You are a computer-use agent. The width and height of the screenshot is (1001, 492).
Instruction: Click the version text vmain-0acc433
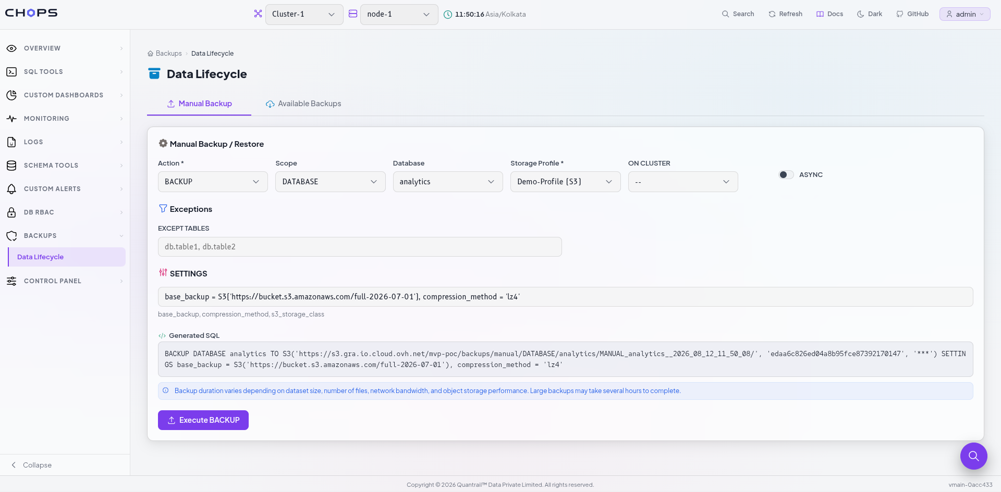970,485
